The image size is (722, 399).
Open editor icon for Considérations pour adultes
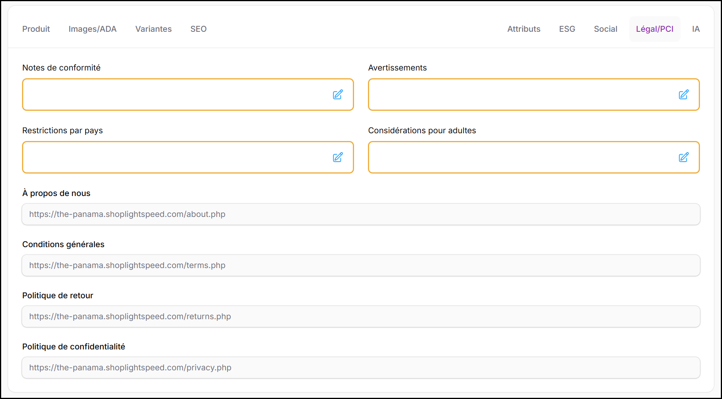coord(683,157)
